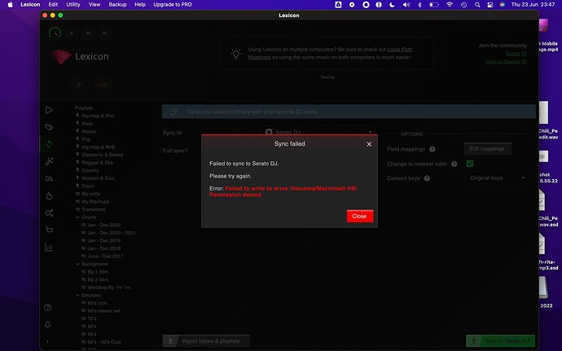This screenshot has height=351, width=562.
Task: Open the shopping cart icon in the sidebar
Action: tap(49, 230)
